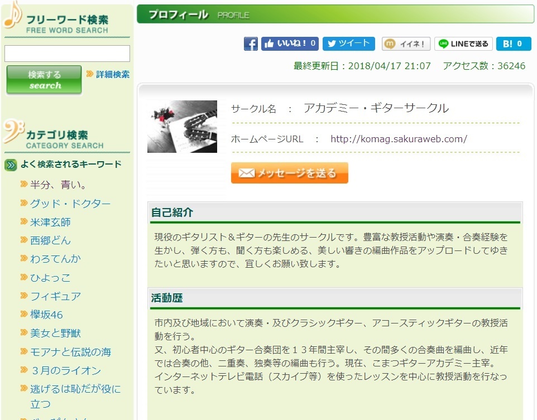Click the Facebook share icon
Screen dimensions: 537x420
point(251,44)
